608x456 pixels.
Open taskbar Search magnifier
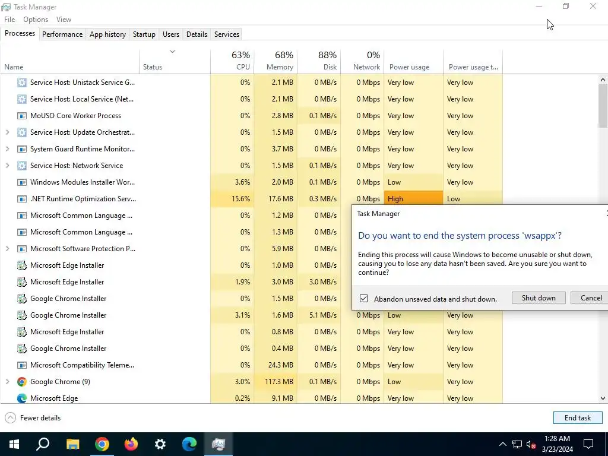(x=43, y=444)
